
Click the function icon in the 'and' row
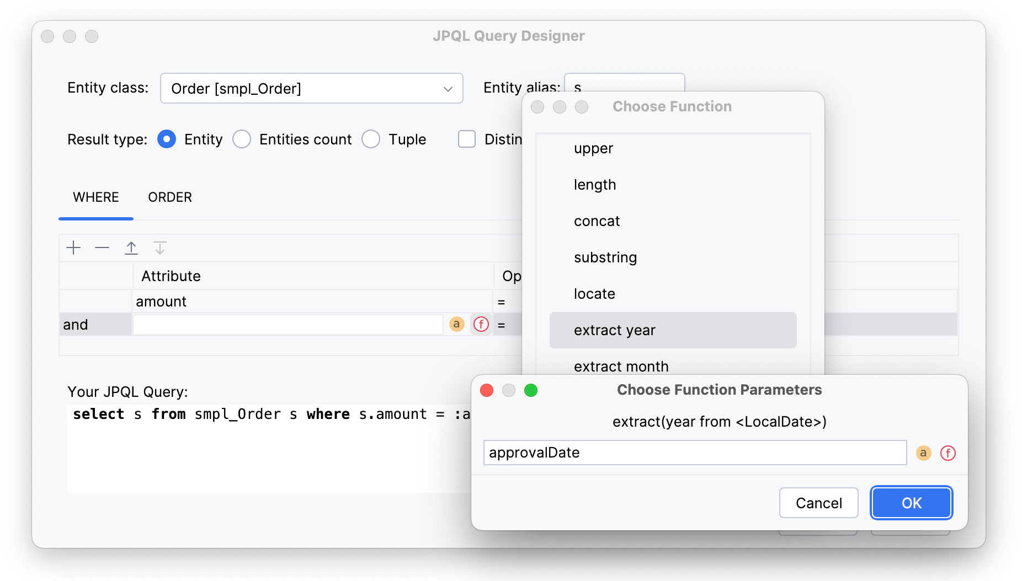[481, 324]
